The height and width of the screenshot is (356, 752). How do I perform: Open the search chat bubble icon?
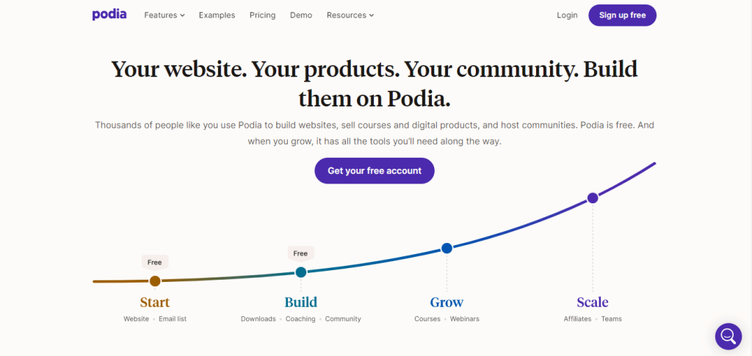click(x=728, y=336)
